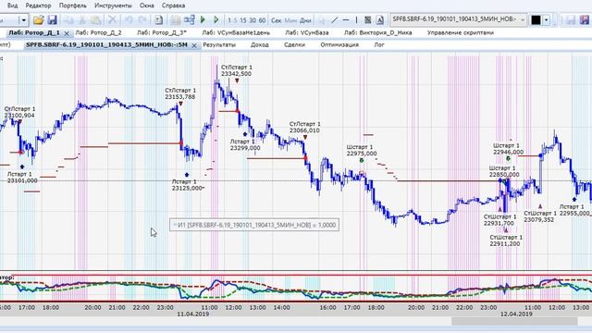This screenshot has height=333, width=592.
Task: Click the script blocks diagram icon
Action: (x=189, y=19)
